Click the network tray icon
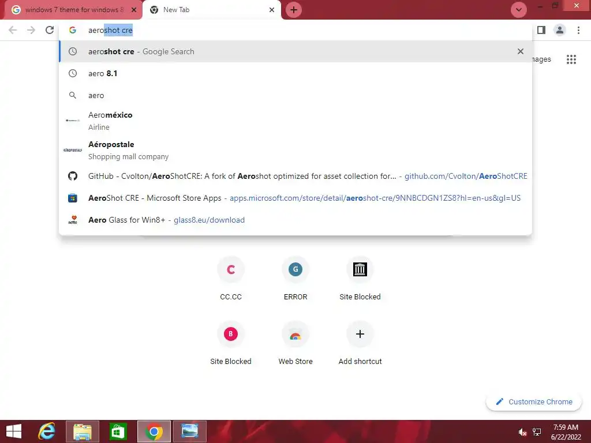Screen dimensions: 591x443 pyautogui.click(x=537, y=432)
